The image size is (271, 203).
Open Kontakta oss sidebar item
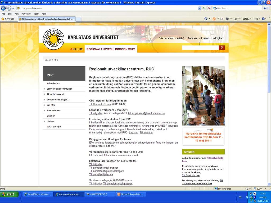point(53,110)
